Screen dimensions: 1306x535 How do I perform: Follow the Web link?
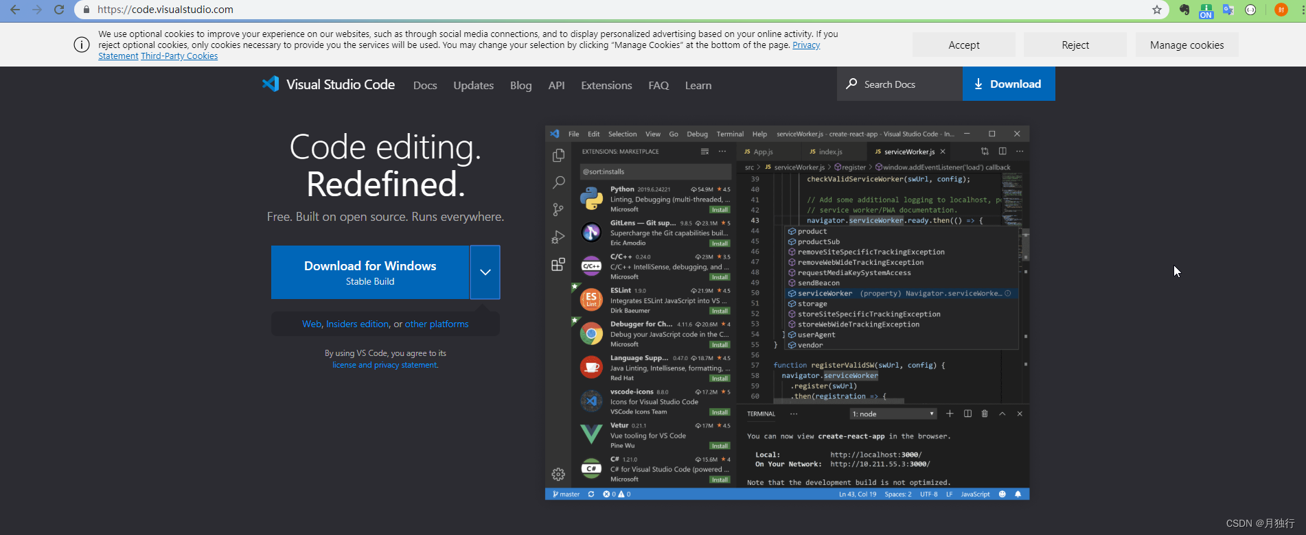coord(312,324)
